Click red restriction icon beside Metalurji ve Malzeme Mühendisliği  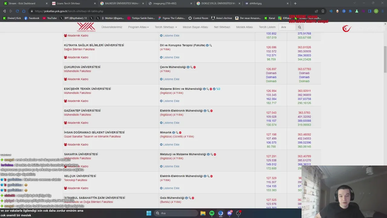pos(215,154)
